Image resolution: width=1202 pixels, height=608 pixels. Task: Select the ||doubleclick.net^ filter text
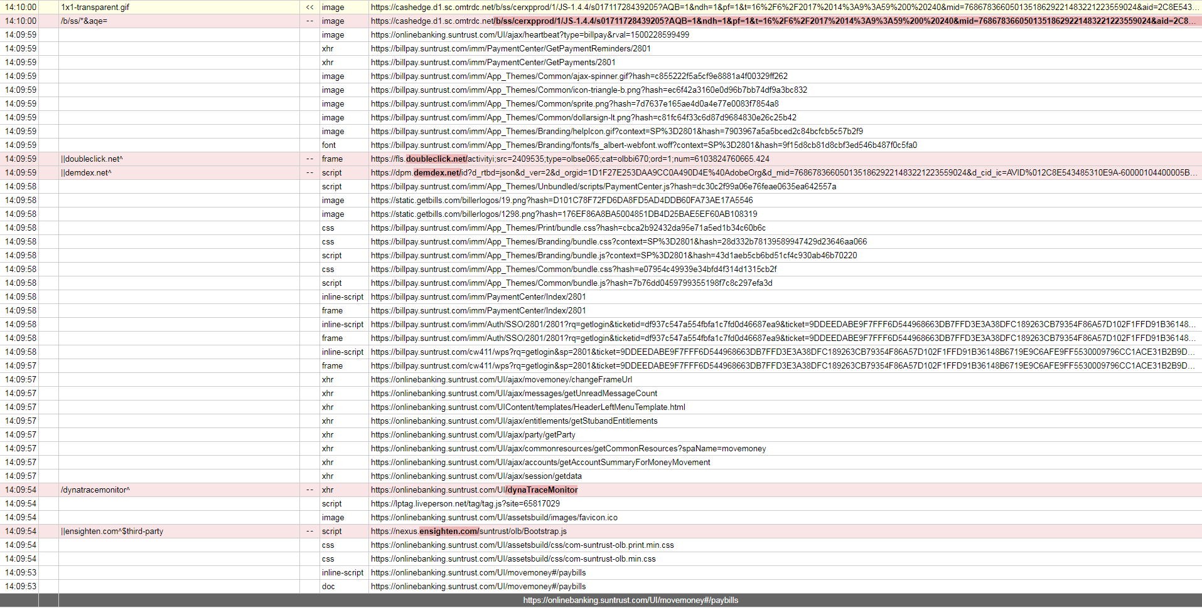[92, 159]
